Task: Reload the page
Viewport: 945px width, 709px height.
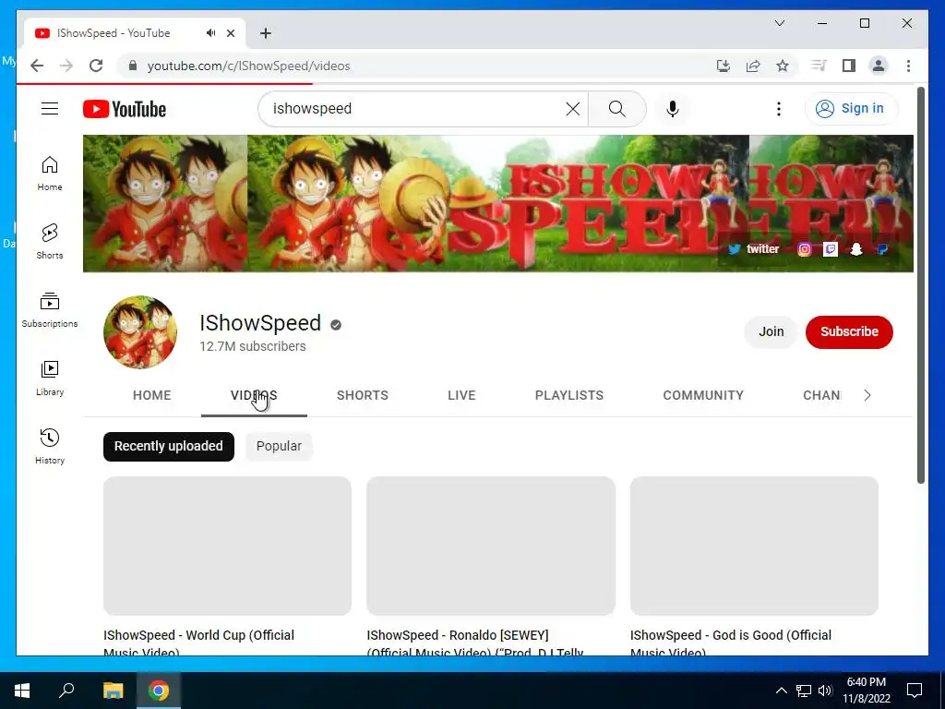Action: coord(96,66)
